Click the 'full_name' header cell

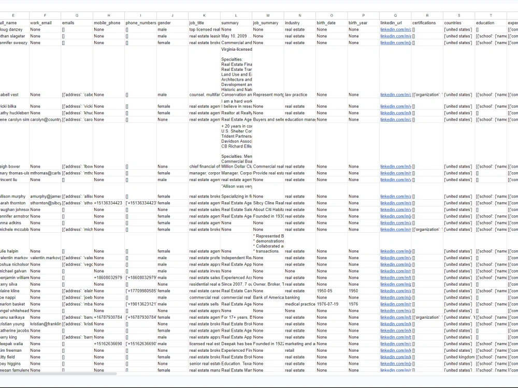point(15,23)
